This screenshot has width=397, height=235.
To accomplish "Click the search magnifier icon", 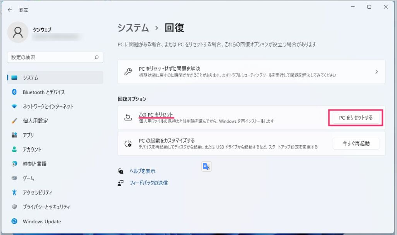I will pos(97,57).
